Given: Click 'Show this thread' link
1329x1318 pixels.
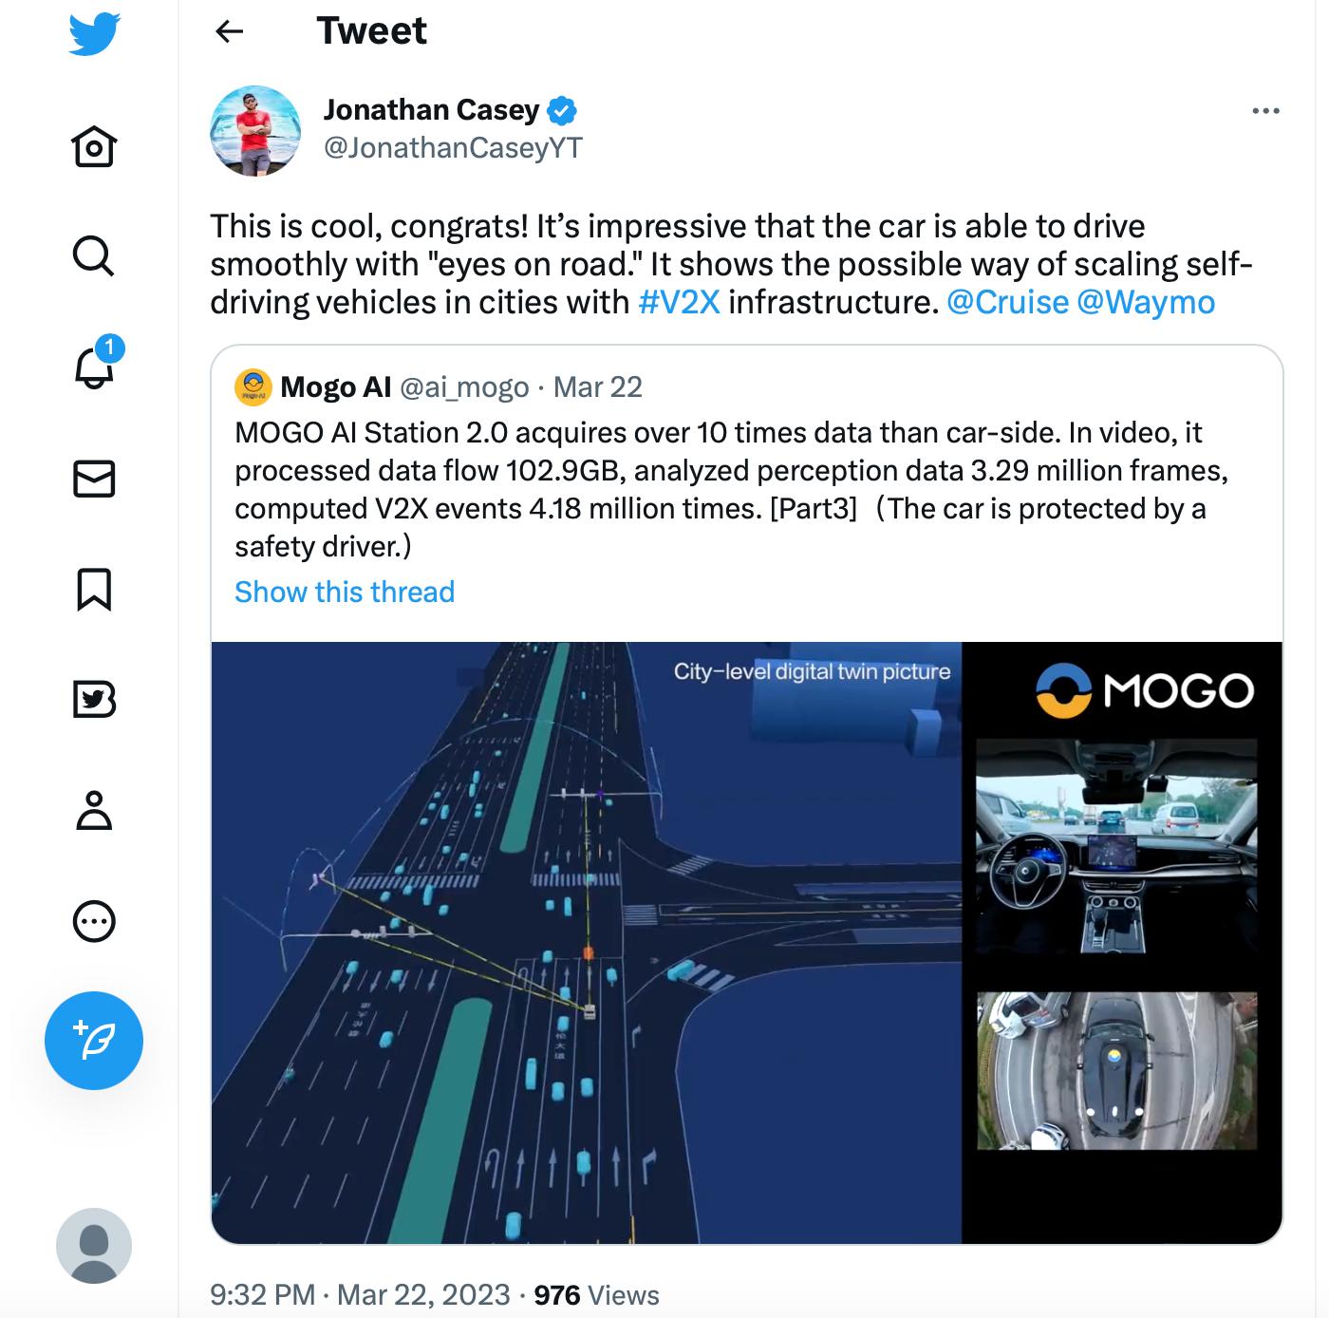Looking at the screenshot, I should click(x=345, y=592).
